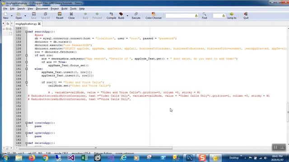Expand the Open recent files dropdown arrow
Screen dimensions: 289x162
(x=25, y=16)
